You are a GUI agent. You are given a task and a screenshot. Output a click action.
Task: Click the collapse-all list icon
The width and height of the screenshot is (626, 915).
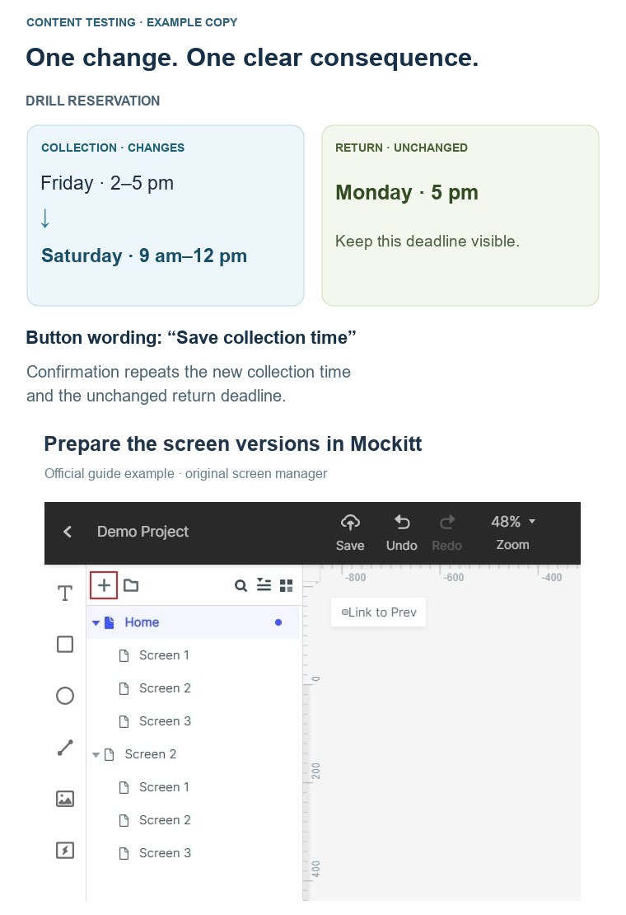pos(264,584)
